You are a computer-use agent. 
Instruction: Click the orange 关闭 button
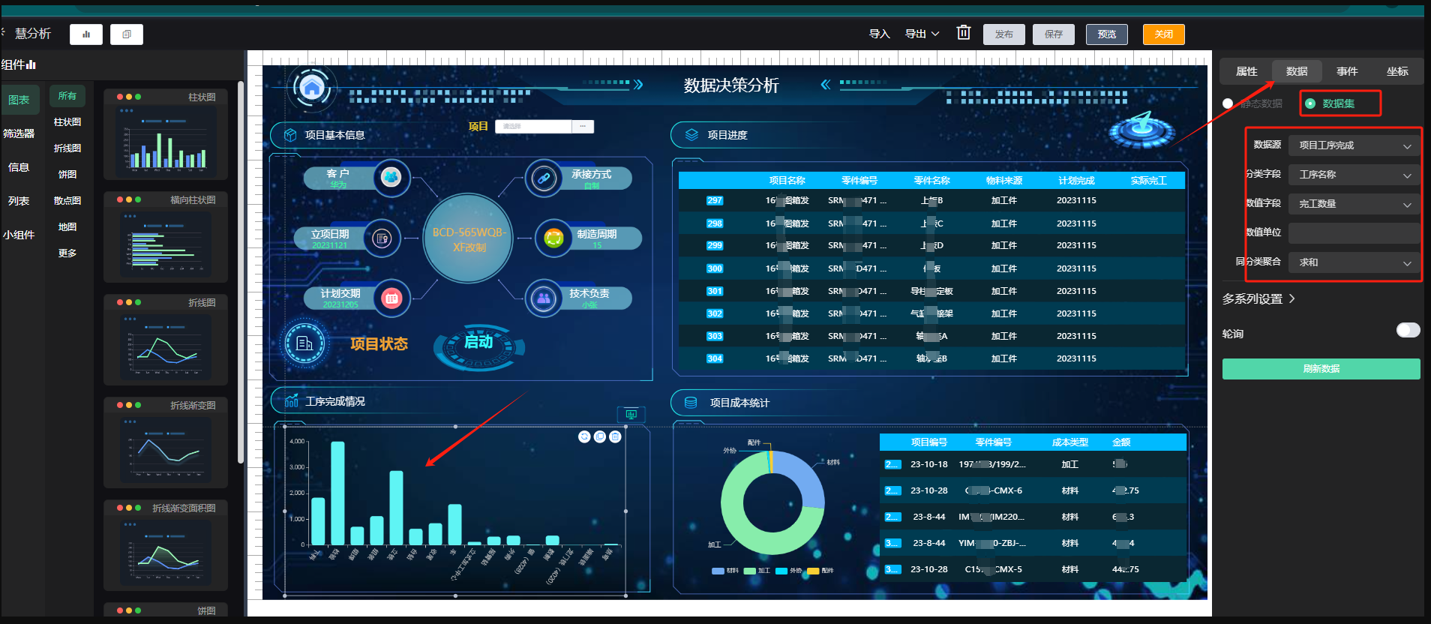[x=1163, y=34]
